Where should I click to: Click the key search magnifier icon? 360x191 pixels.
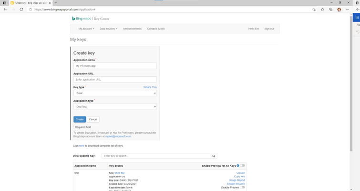tap(214, 156)
